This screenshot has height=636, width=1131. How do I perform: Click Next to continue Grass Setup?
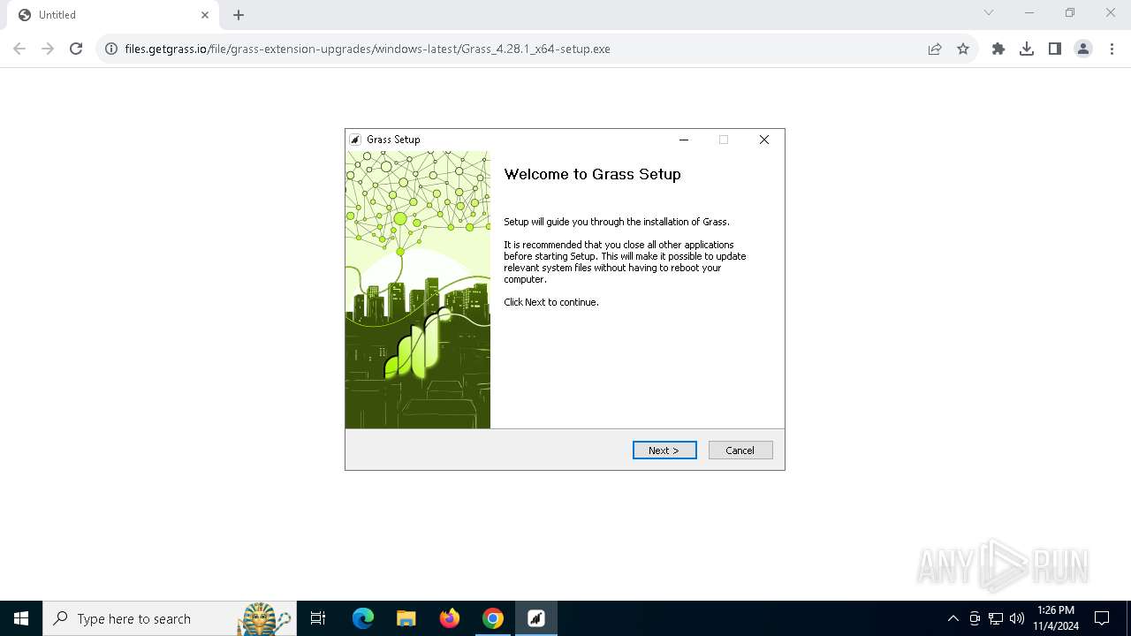(664, 450)
